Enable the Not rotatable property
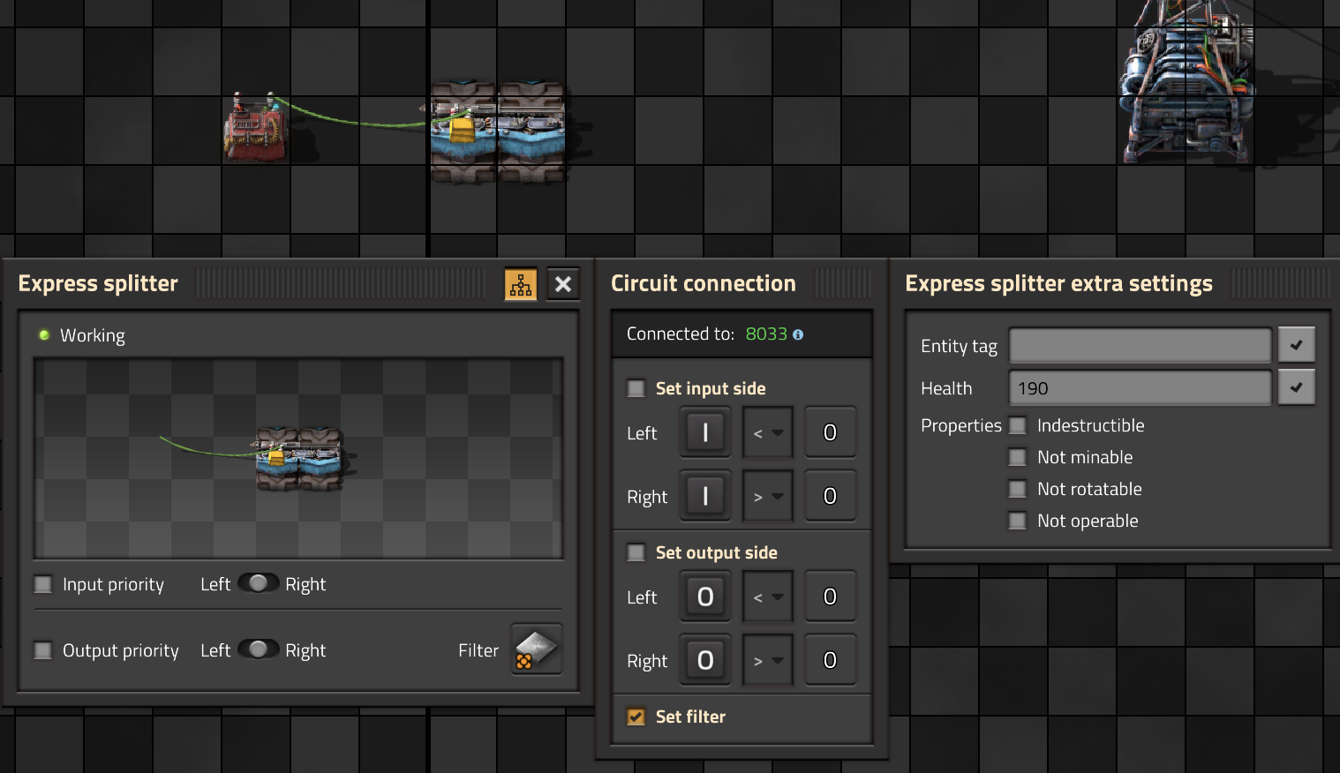The image size is (1340, 773). (1018, 489)
